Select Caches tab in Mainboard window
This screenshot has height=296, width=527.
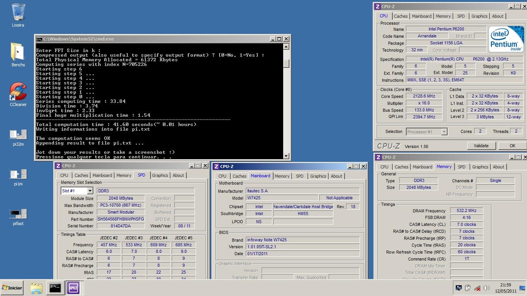[239, 176]
